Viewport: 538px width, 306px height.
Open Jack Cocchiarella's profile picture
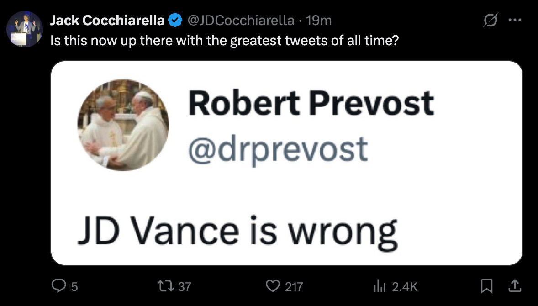coord(24,29)
